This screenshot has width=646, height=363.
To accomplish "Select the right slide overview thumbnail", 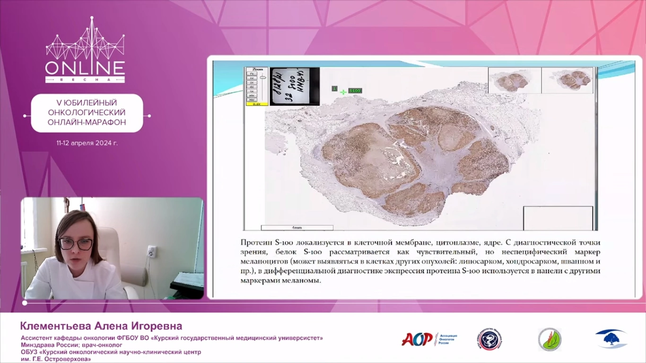I will pos(567,80).
